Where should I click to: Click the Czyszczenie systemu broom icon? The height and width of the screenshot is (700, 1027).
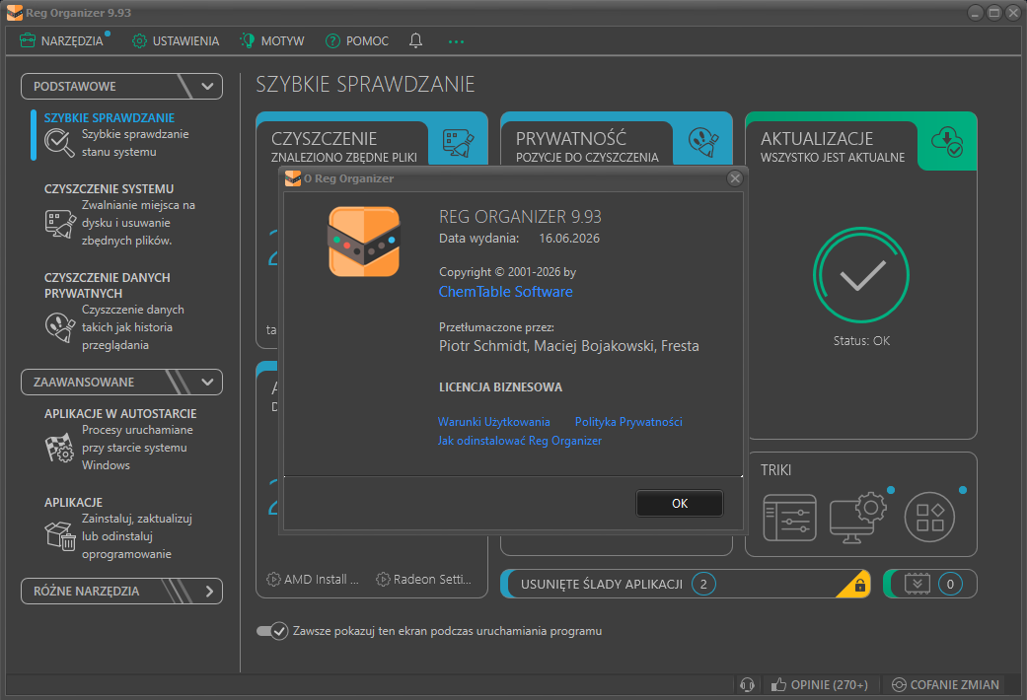pyautogui.click(x=60, y=223)
